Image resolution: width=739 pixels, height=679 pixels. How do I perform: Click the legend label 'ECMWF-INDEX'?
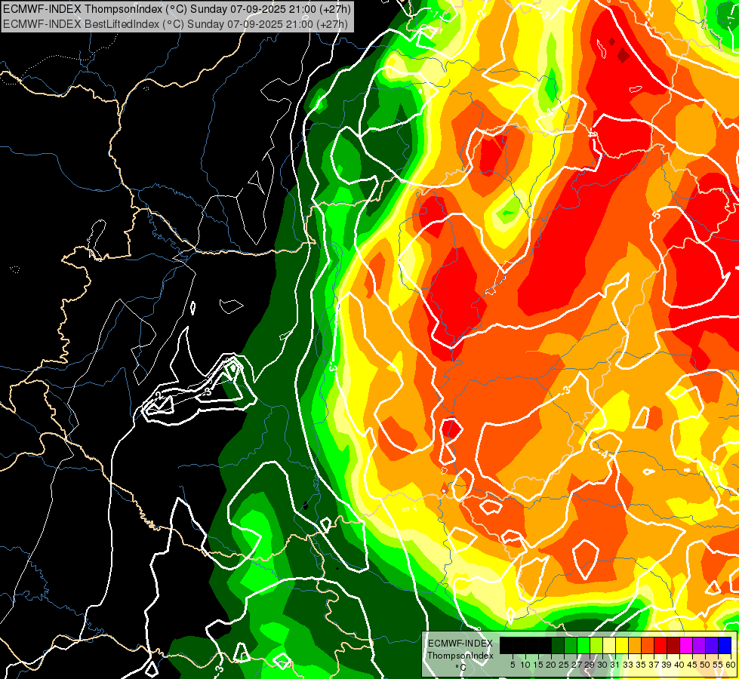(460, 644)
